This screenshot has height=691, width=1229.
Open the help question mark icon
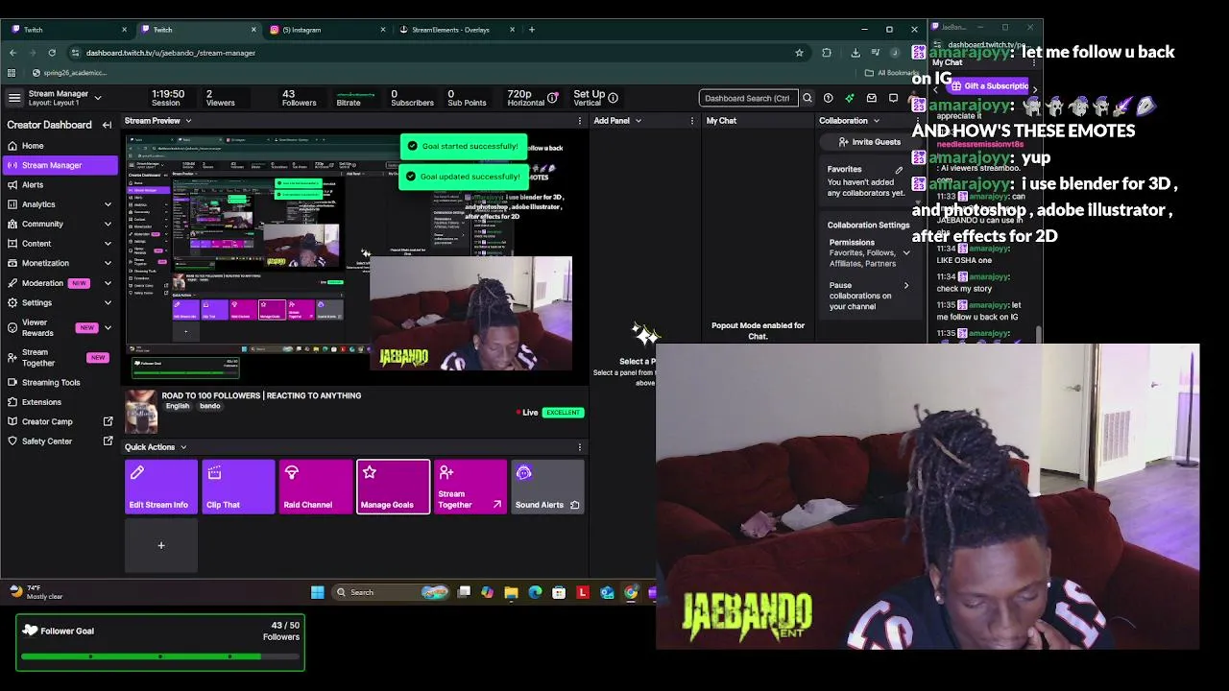[828, 98]
